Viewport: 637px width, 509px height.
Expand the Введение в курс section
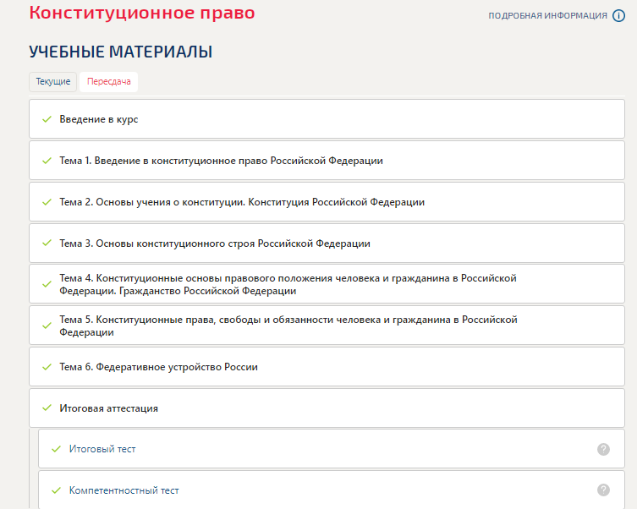[x=327, y=119]
